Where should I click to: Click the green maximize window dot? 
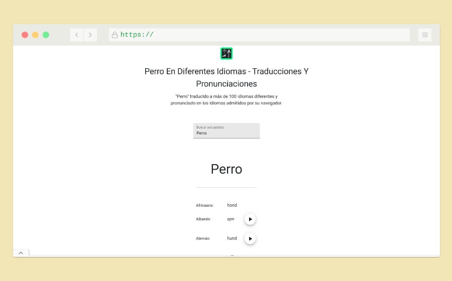point(46,35)
